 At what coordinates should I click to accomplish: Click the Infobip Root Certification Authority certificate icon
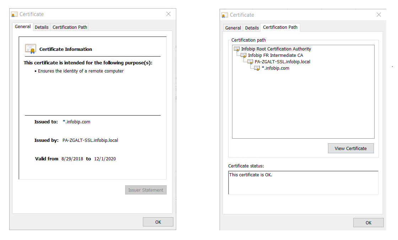(x=237, y=49)
